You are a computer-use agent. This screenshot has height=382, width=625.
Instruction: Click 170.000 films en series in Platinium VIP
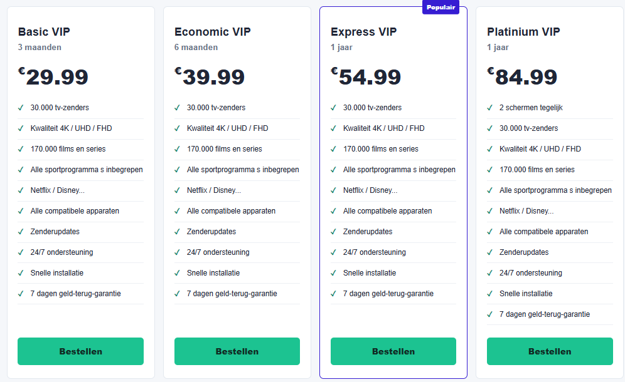537,170
